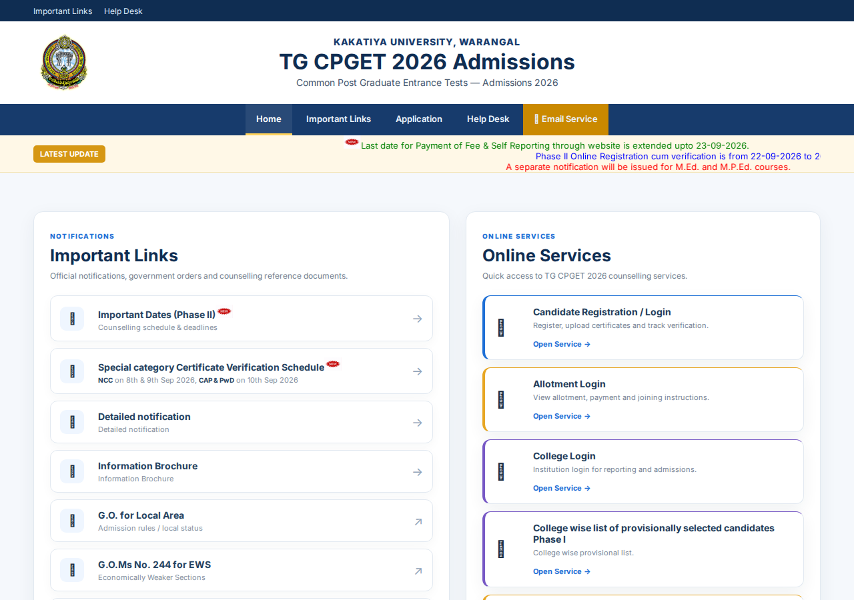This screenshot has width=854, height=600.
Task: Click 'Economically Weaker Sections' subtitle
Action: (x=151, y=577)
